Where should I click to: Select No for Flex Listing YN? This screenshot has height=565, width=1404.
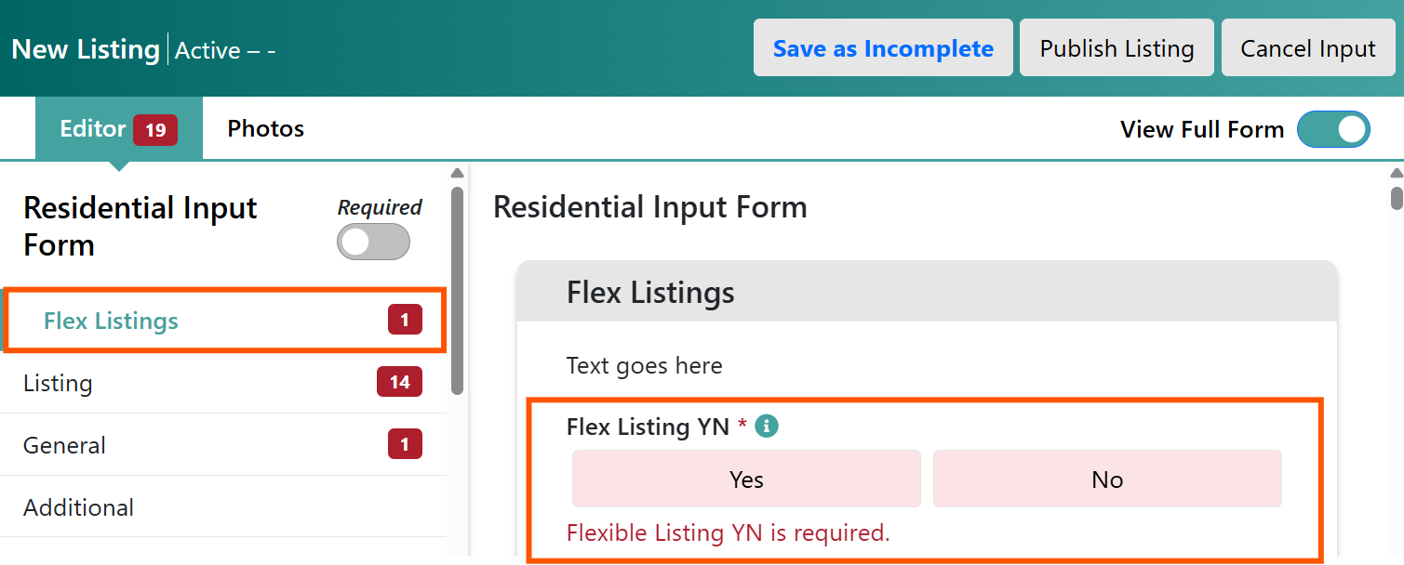click(1107, 480)
